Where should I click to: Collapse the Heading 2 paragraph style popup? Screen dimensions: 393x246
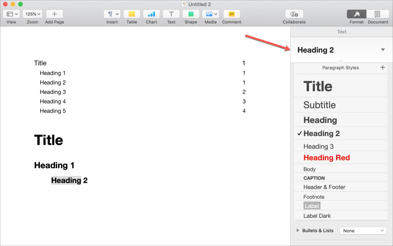pyautogui.click(x=382, y=50)
